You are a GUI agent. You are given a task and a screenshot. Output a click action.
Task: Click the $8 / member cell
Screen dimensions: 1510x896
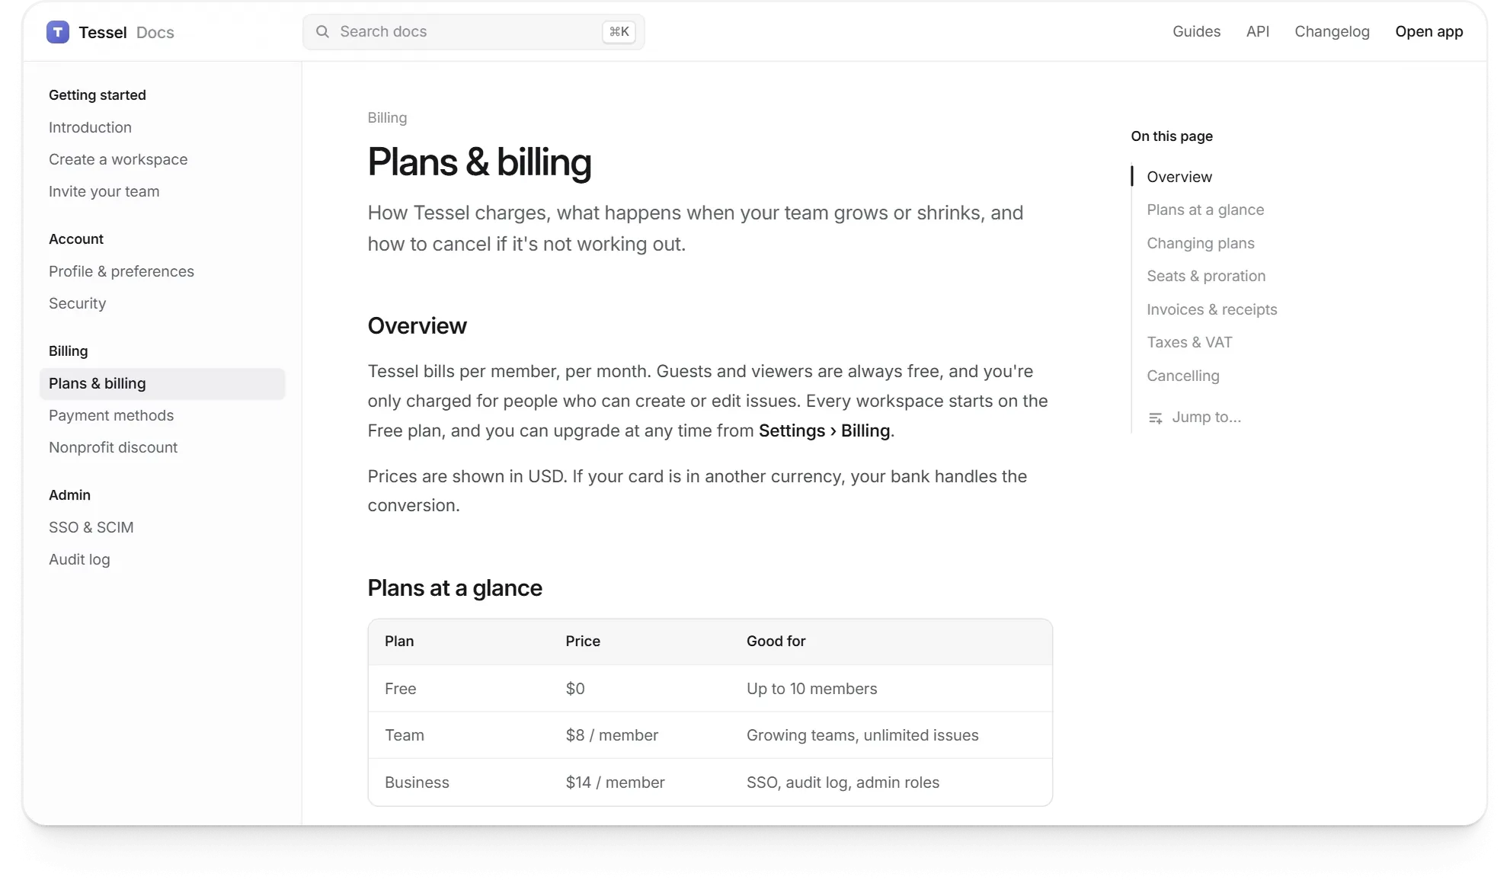pyautogui.click(x=612, y=735)
